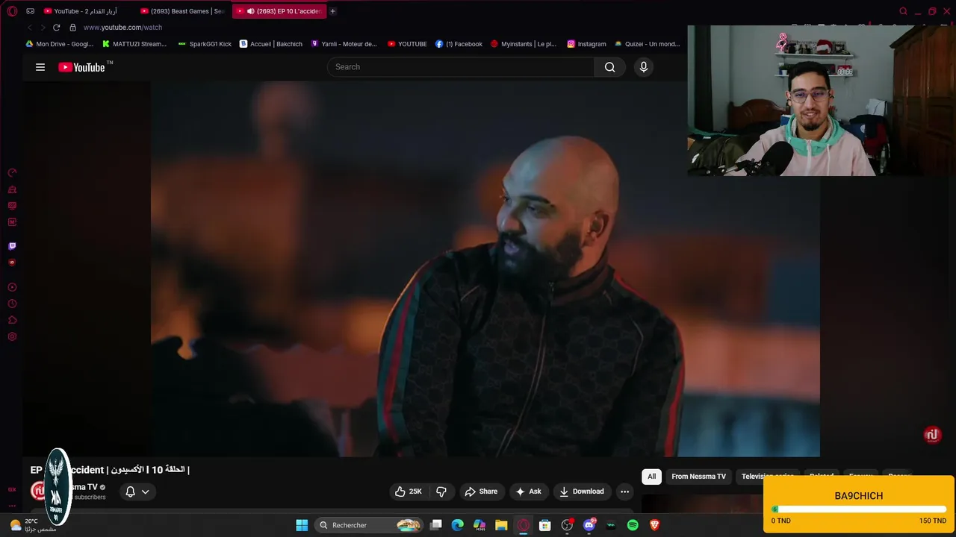Open File Explorer from taskbar
The image size is (956, 537).
501,525
